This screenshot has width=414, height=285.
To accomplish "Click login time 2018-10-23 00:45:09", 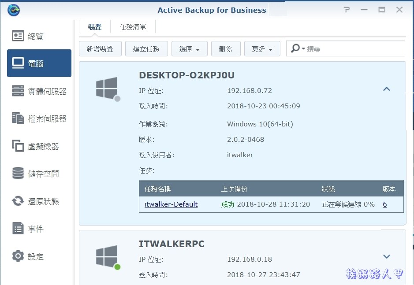I will 264,106.
